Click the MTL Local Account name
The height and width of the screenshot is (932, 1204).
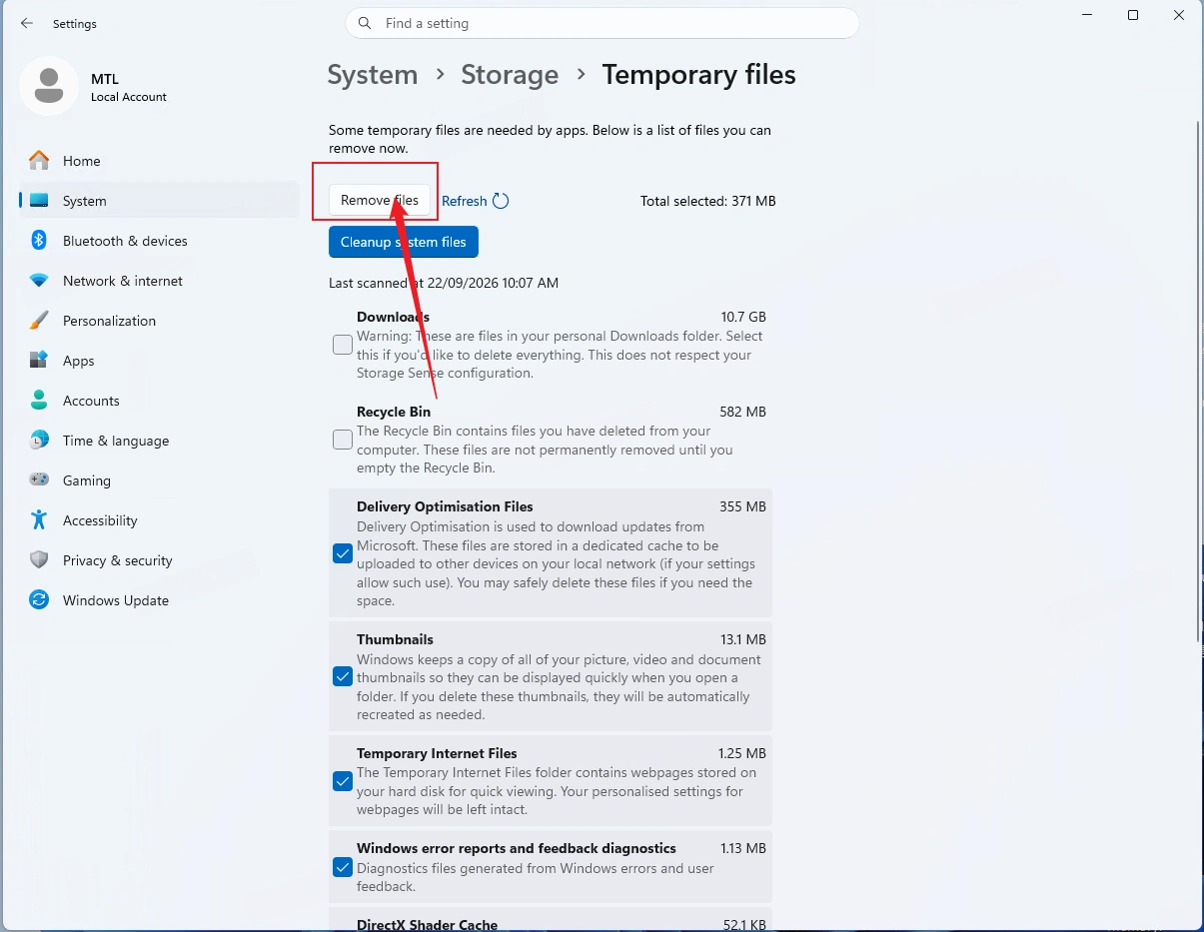coord(128,87)
